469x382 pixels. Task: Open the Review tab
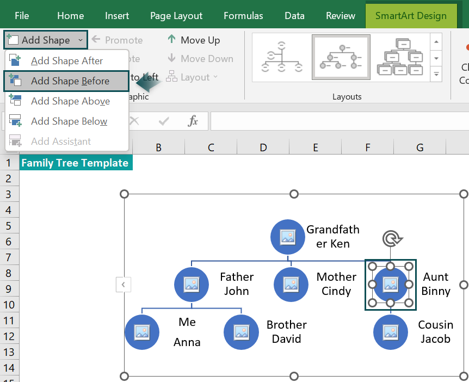coord(341,16)
